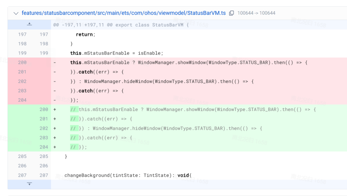Collapse the StatusBarVM.ts file diff

(16, 13)
